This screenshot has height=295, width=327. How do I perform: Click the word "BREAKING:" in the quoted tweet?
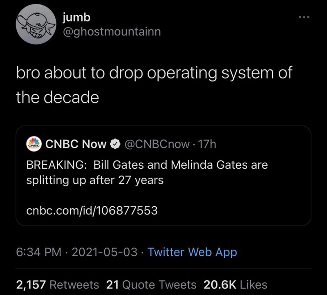click(57, 165)
